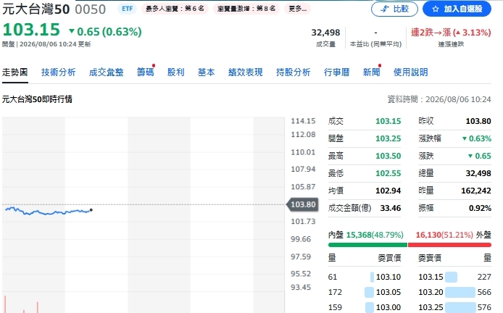Click the green 內盤 ratio bar
The width and height of the screenshot is (503, 313).
(x=367, y=245)
